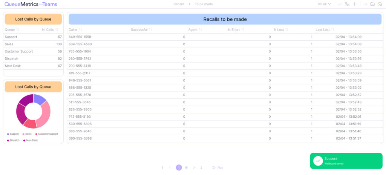Open the three-dots more options menu
The image size is (386, 175).
[365, 4]
